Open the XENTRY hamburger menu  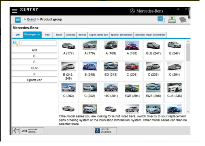click(x=15, y=11)
